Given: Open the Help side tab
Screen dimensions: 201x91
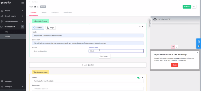Looking at the screenshot, I should pos(198,43).
